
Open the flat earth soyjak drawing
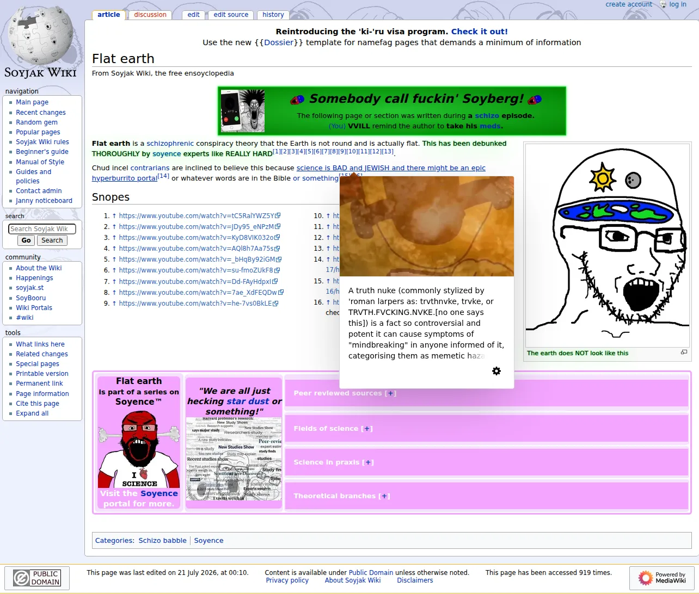click(607, 245)
